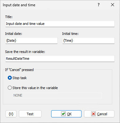Click the If "Cancel" pressed group heading
Screen dimensions: 120x123
click(x=19, y=70)
